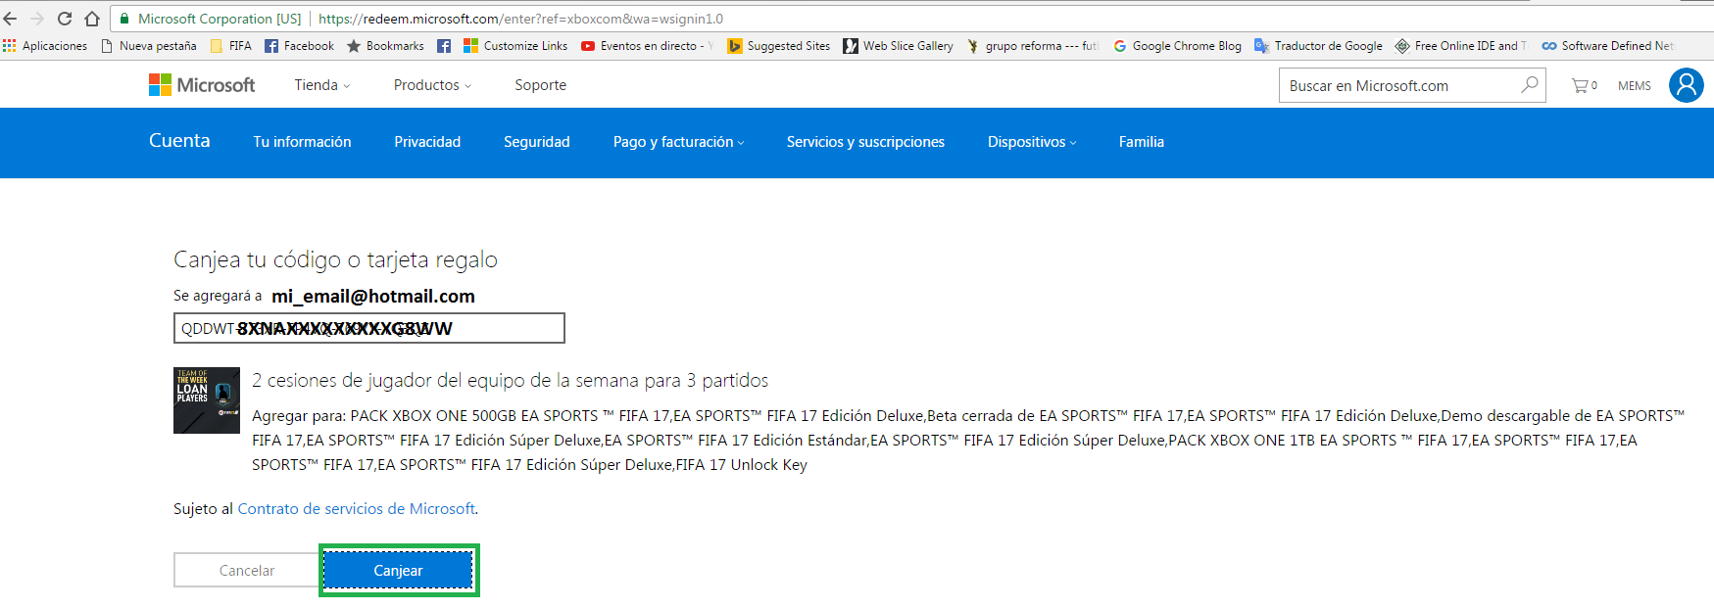The width and height of the screenshot is (1714, 609).
Task: Click the browser back arrow
Action: [11, 19]
